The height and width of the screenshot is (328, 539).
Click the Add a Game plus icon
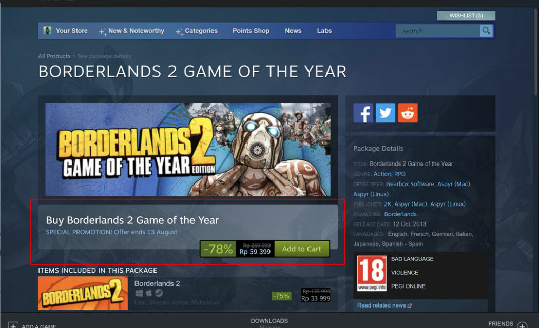tap(13, 325)
